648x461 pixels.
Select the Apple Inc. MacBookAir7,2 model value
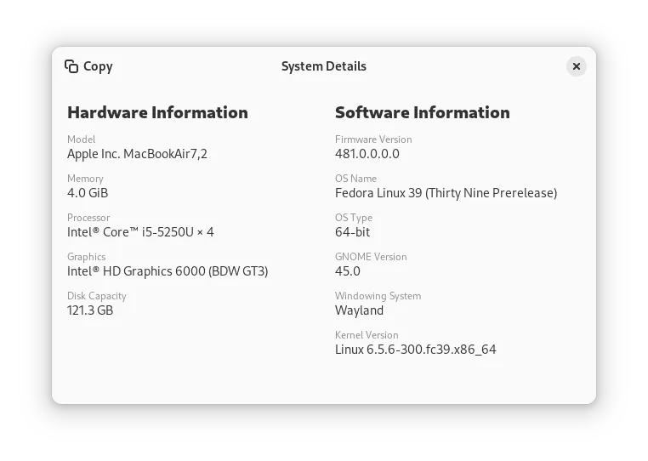tap(137, 154)
